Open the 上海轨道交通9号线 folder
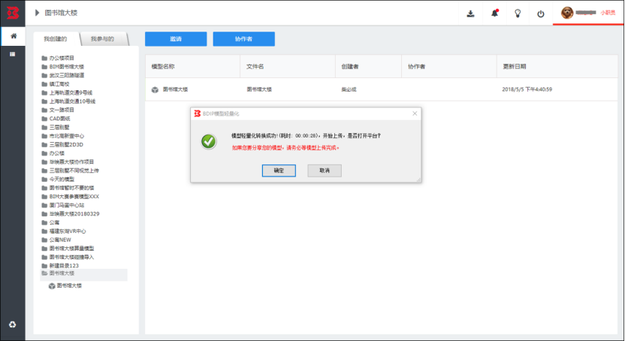The height and width of the screenshot is (341, 625). [x=71, y=93]
